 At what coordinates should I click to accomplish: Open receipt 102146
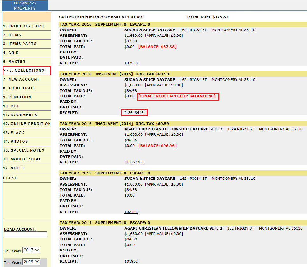pos(131,212)
